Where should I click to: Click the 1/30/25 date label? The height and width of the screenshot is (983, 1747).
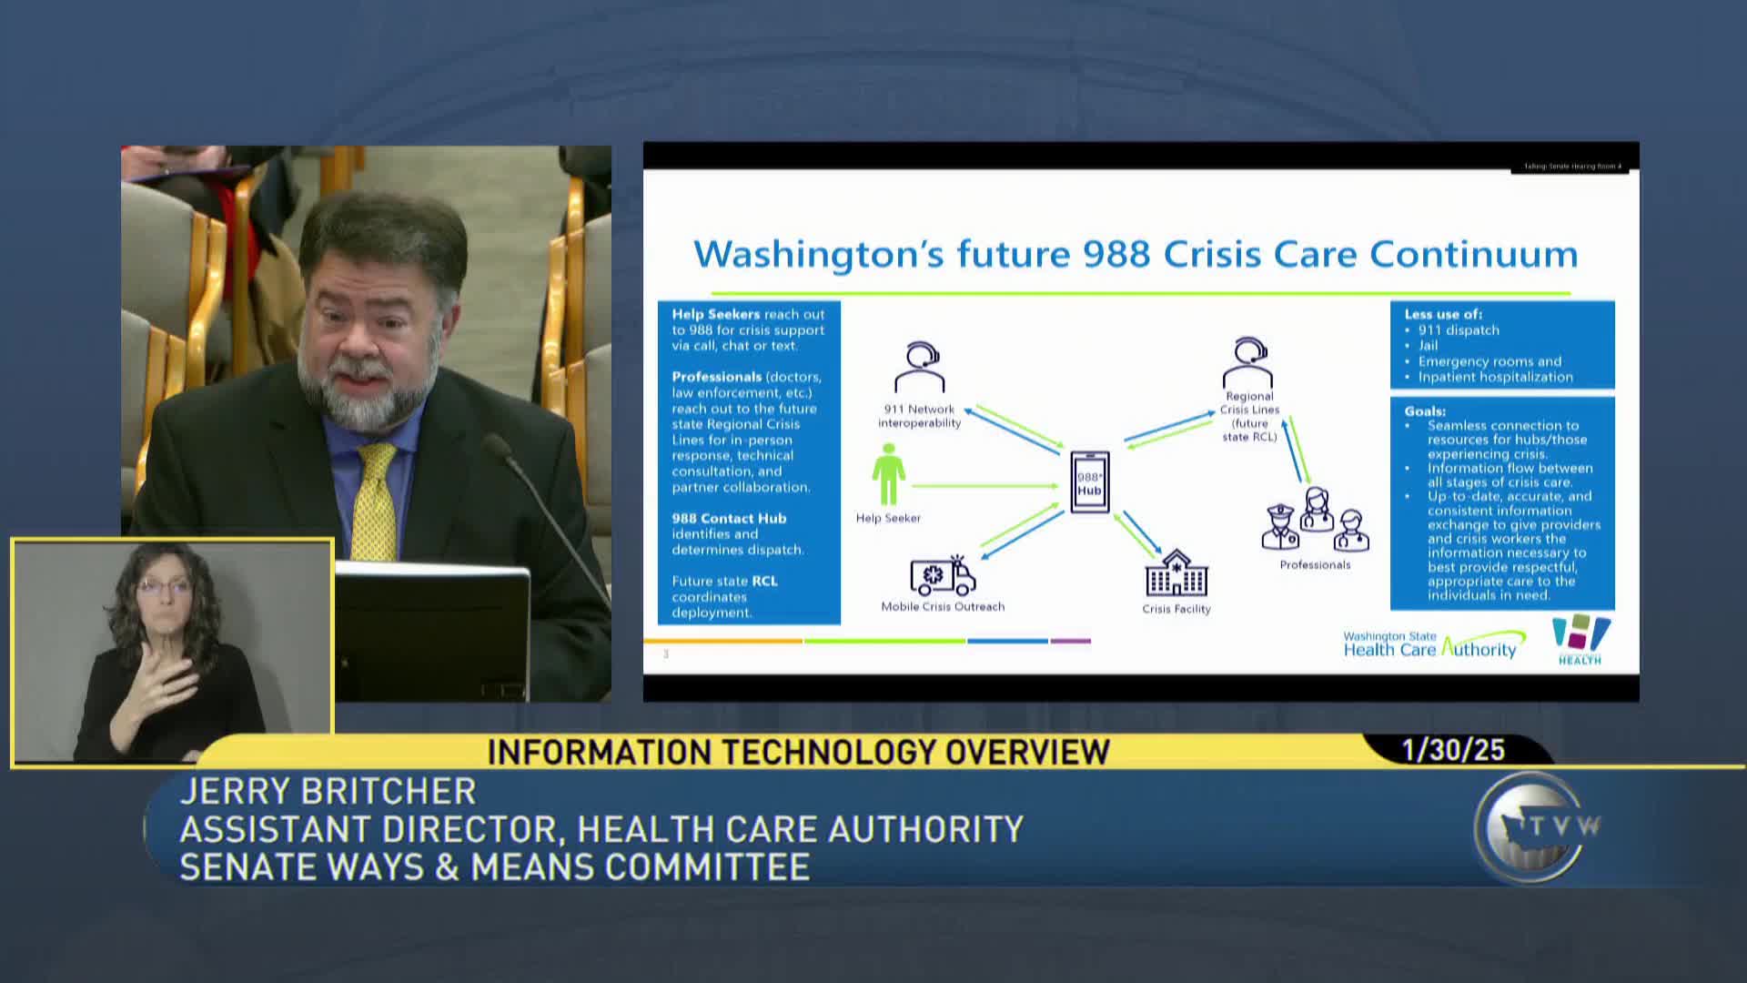1453,750
